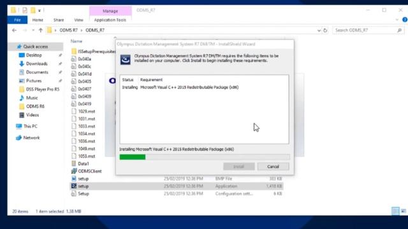Screen dimensions: 408x229
Task: Click the Status column header in wizard
Action: point(127,80)
